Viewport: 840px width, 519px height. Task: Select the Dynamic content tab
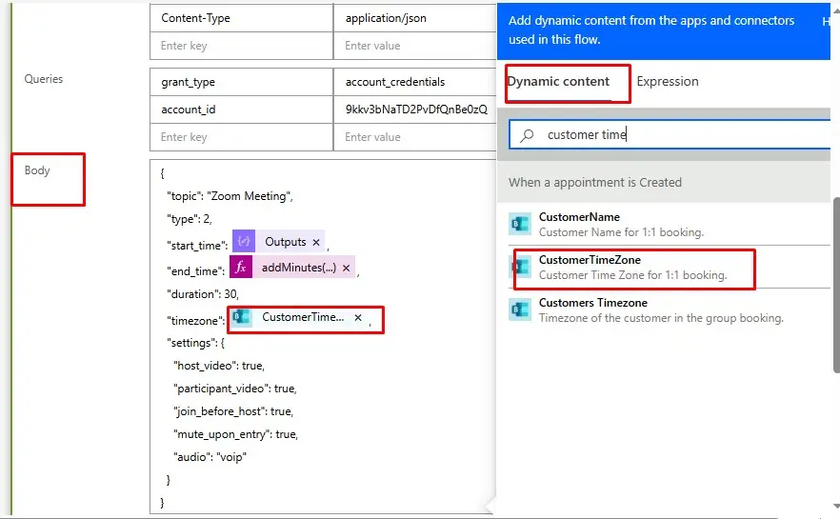click(x=558, y=82)
